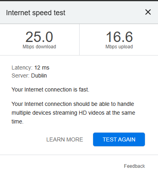Screen dimensions: 158x179
Task: Open the LEARN MORE link
Action: (x=64, y=139)
